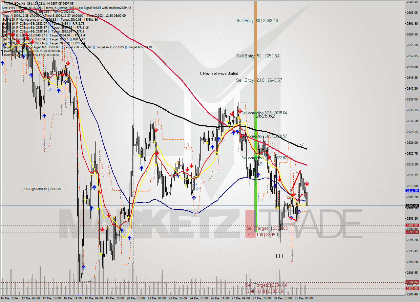This screenshot has height=302, width=420.
Task: Click the 2668.35 price axis value
Action: pyautogui.click(x=412, y=2)
